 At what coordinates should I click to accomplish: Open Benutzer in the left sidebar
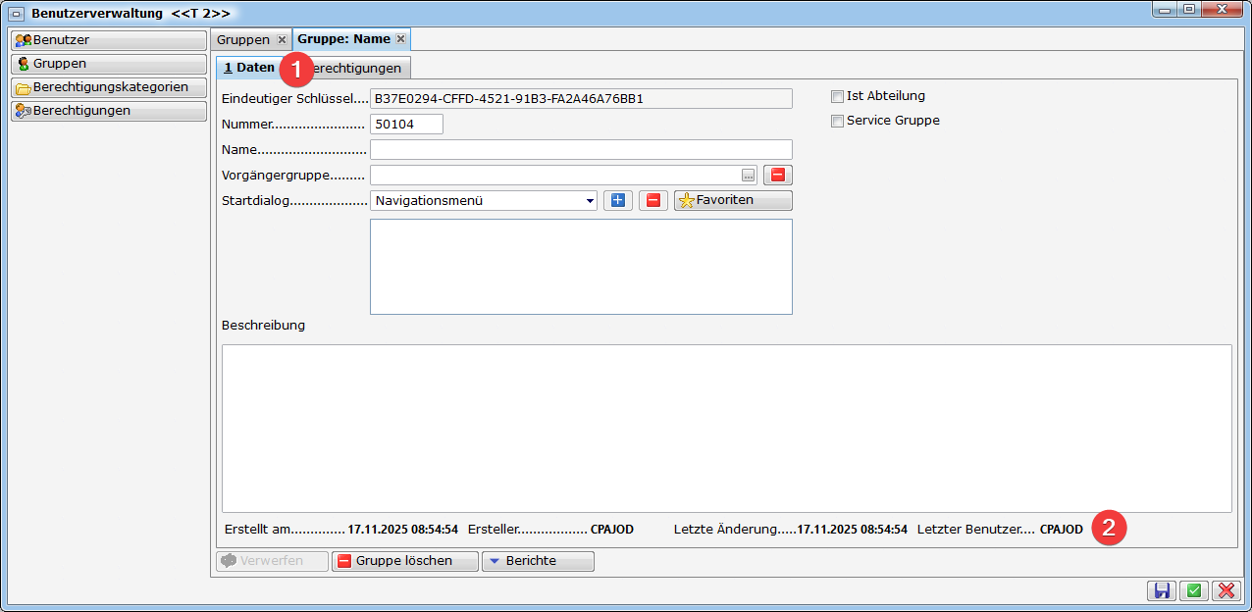tap(108, 40)
